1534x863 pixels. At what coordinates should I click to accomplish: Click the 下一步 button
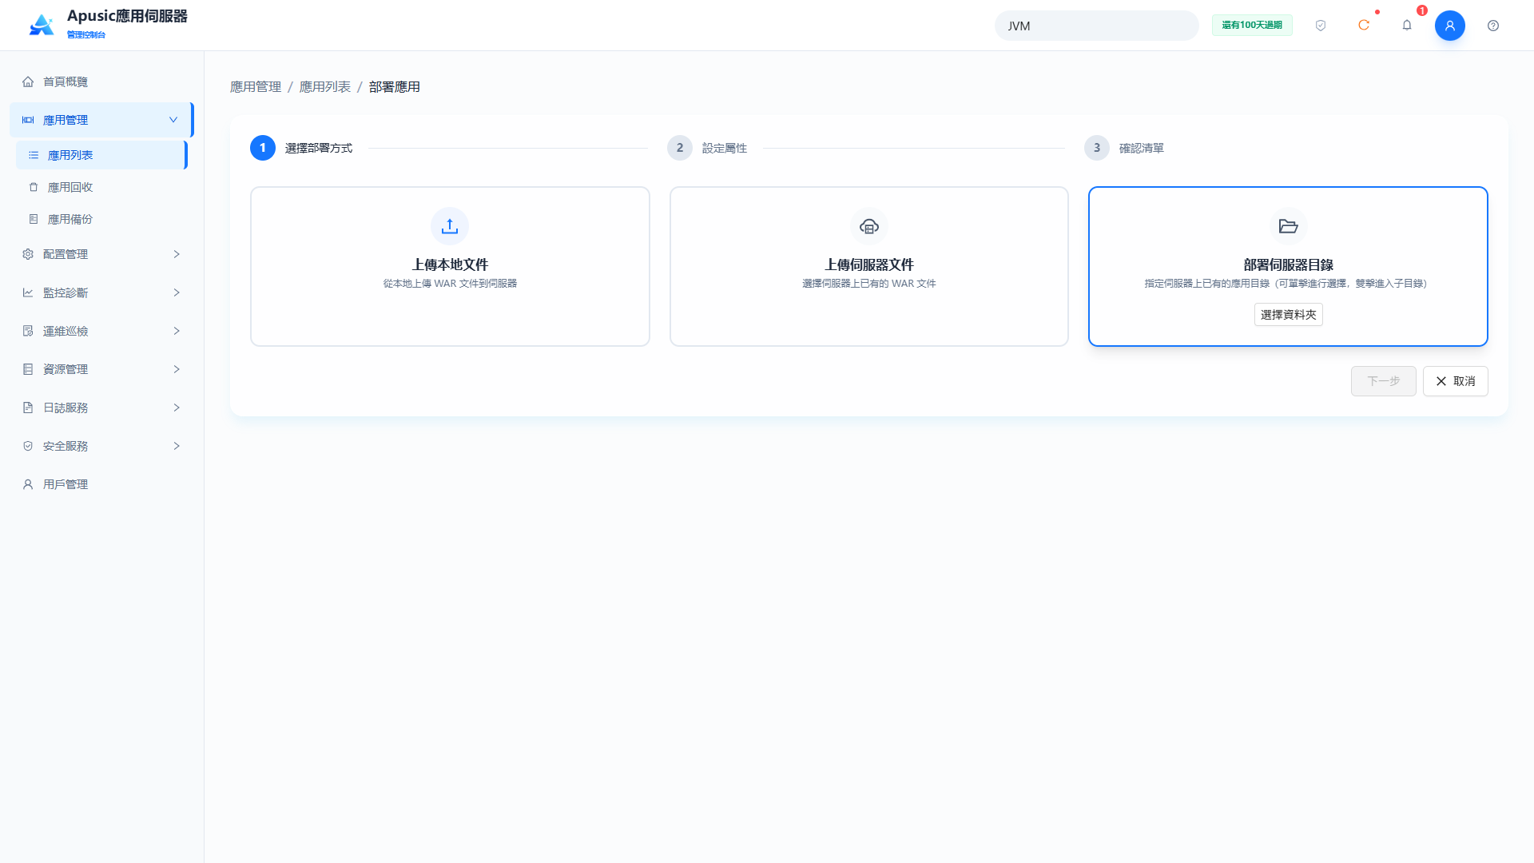(x=1383, y=381)
